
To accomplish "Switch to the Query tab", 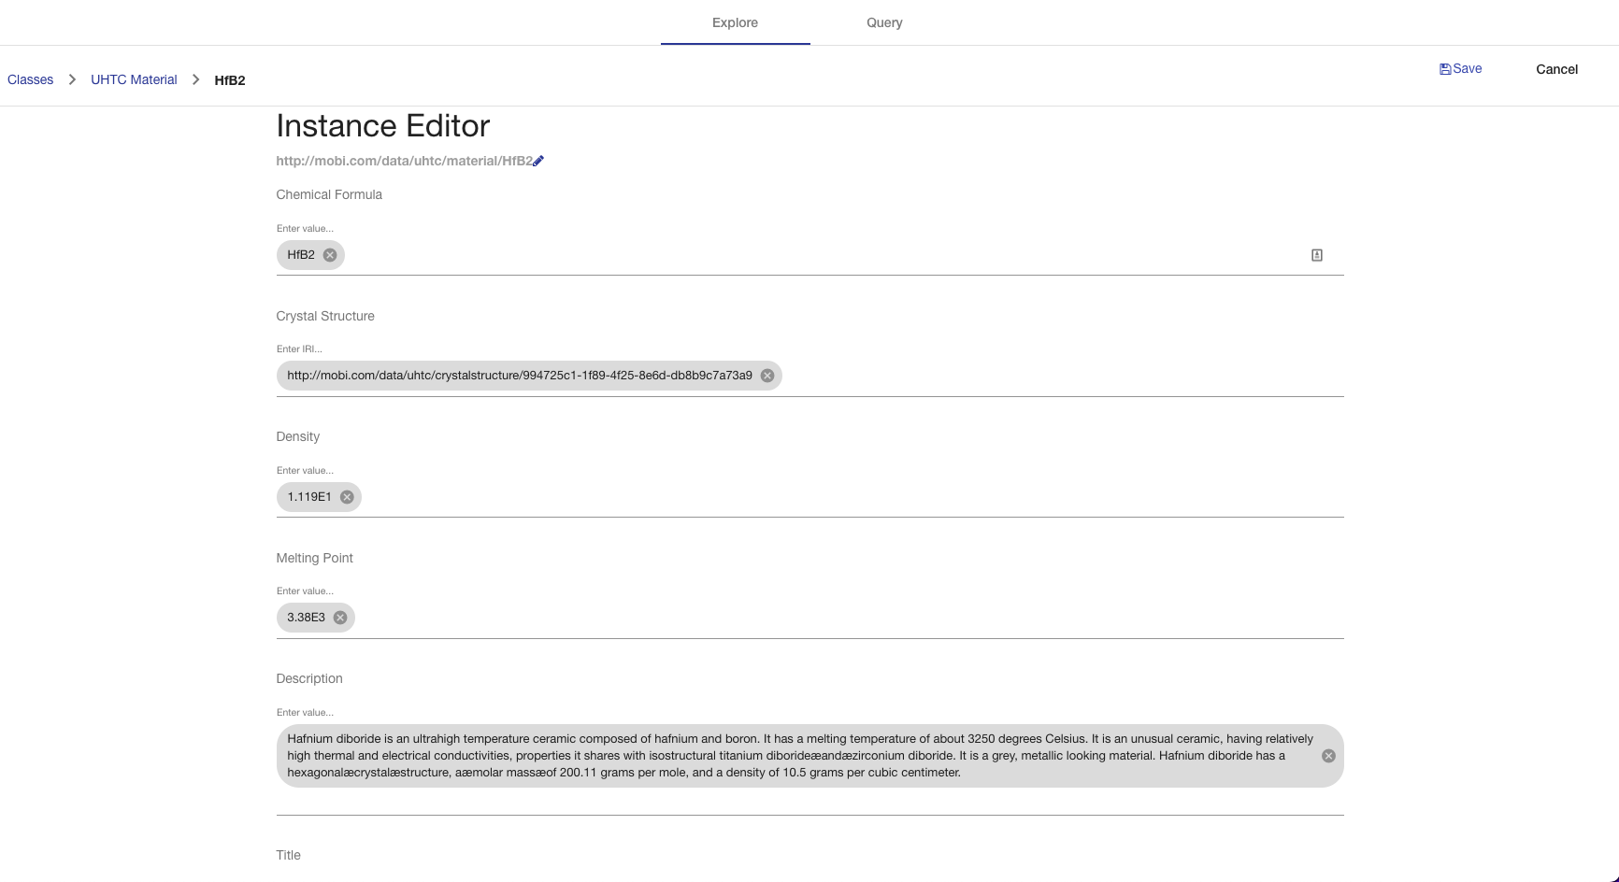I will coord(883,22).
